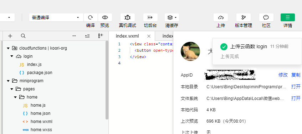Click the 预览 eye preview icon

pyautogui.click(x=105, y=17)
